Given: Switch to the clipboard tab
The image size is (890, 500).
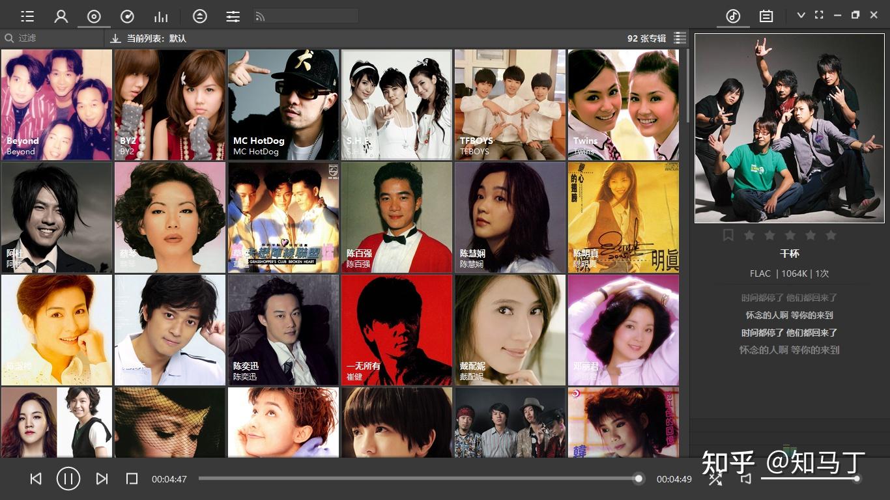Looking at the screenshot, I should (766, 15).
